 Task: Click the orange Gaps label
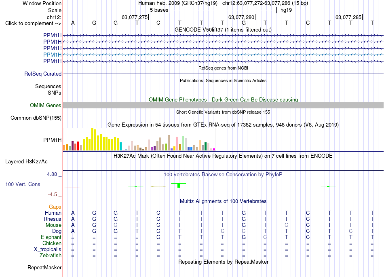click(55, 207)
